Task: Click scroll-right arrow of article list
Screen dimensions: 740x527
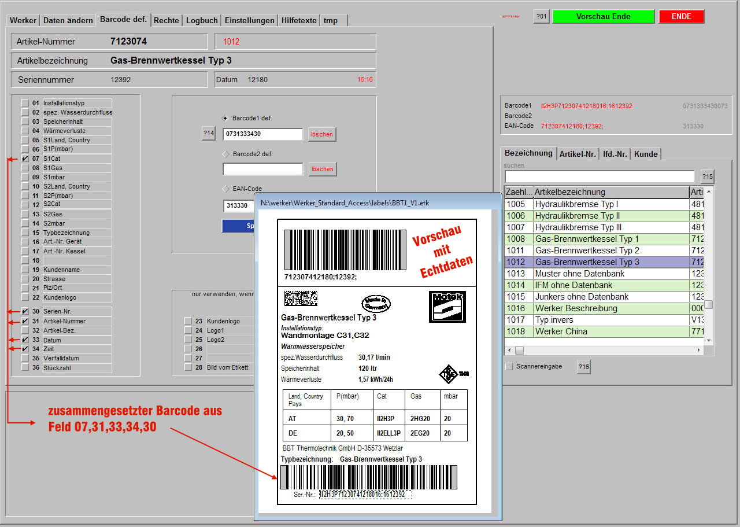Action: pyautogui.click(x=700, y=350)
